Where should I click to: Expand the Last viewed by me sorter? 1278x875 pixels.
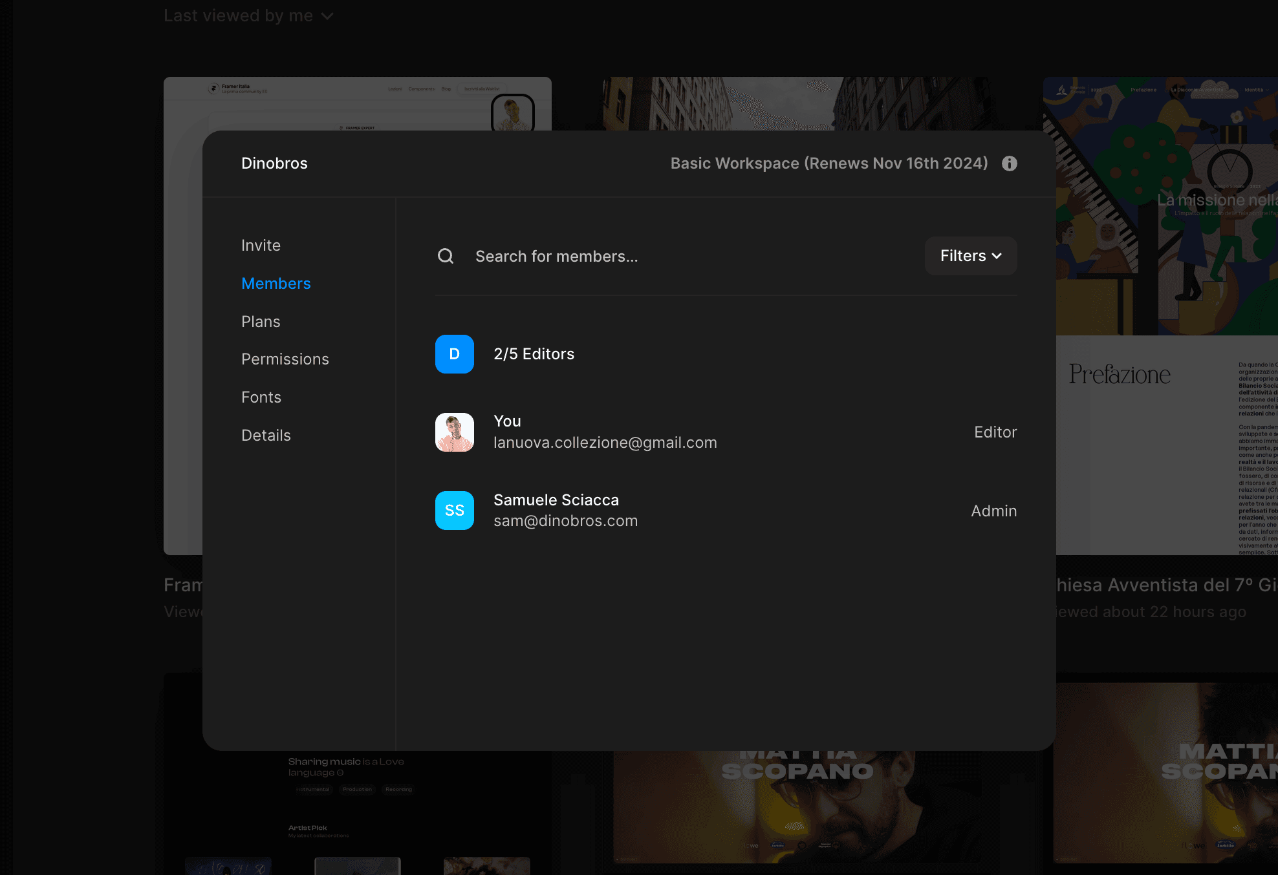click(x=248, y=16)
